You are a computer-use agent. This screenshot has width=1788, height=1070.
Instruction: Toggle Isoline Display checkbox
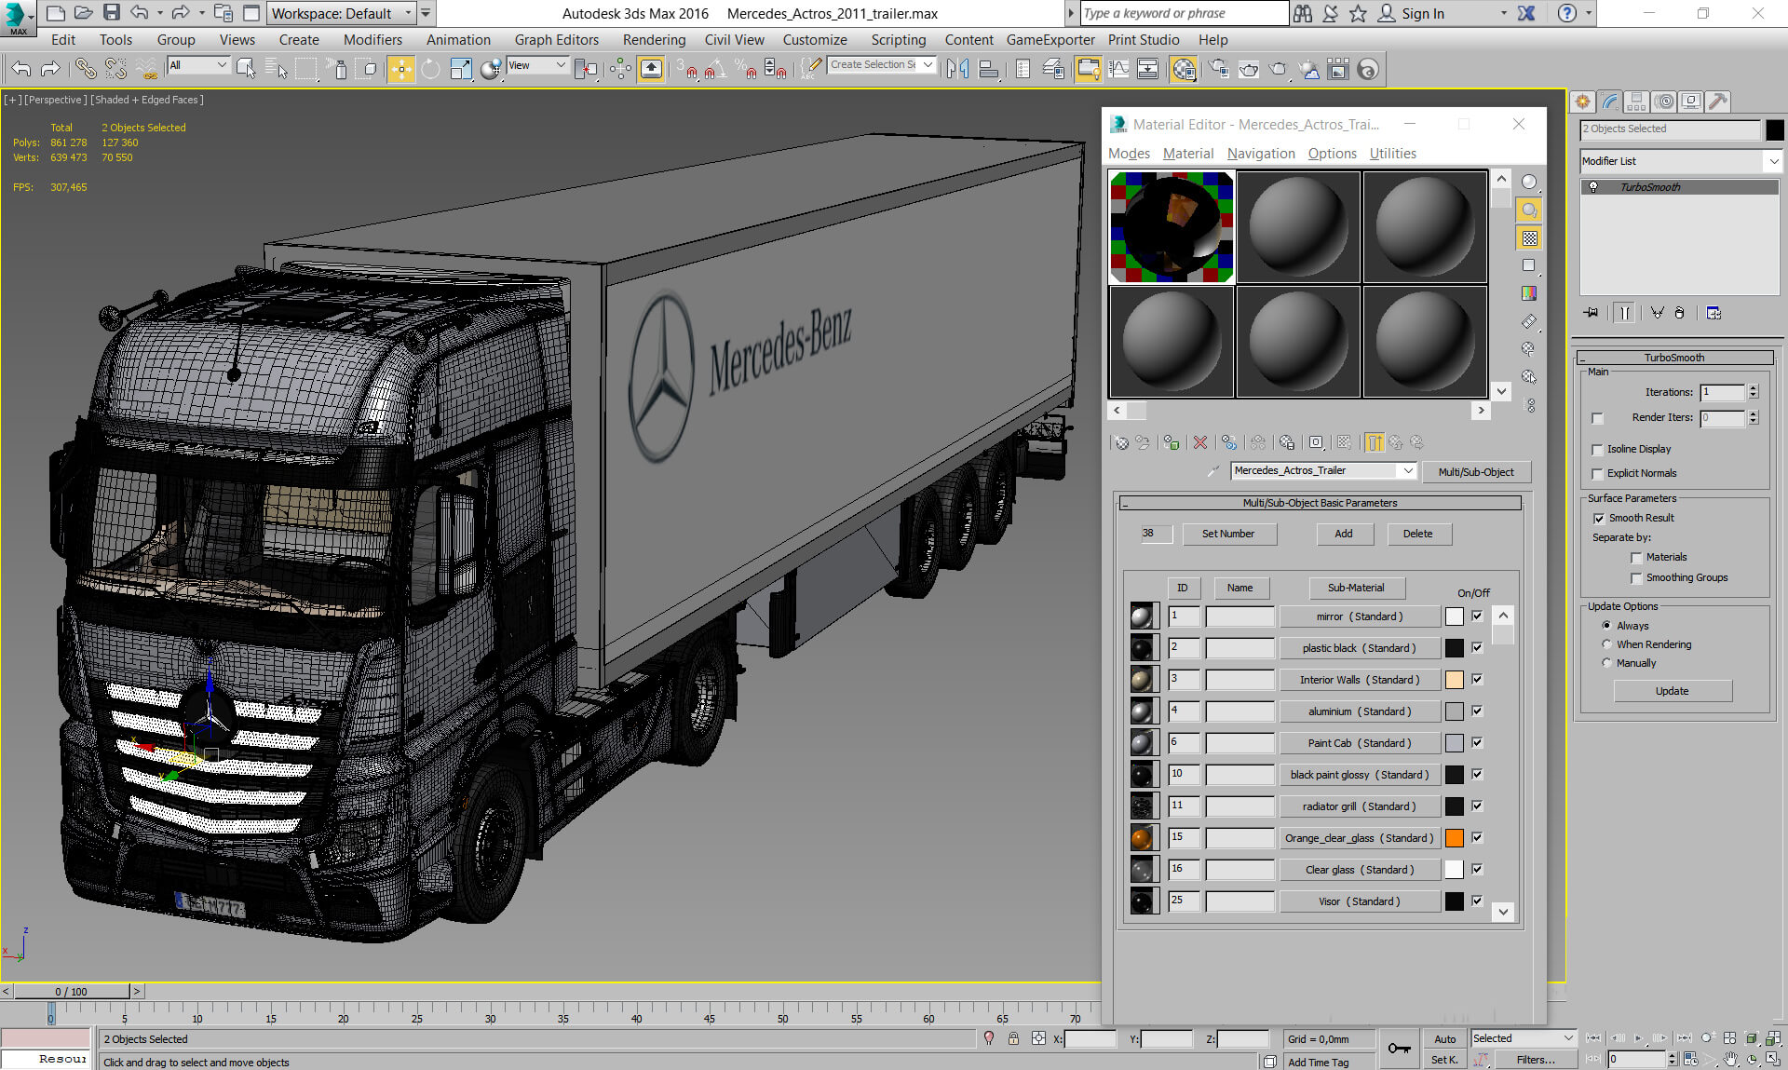pos(1597,450)
